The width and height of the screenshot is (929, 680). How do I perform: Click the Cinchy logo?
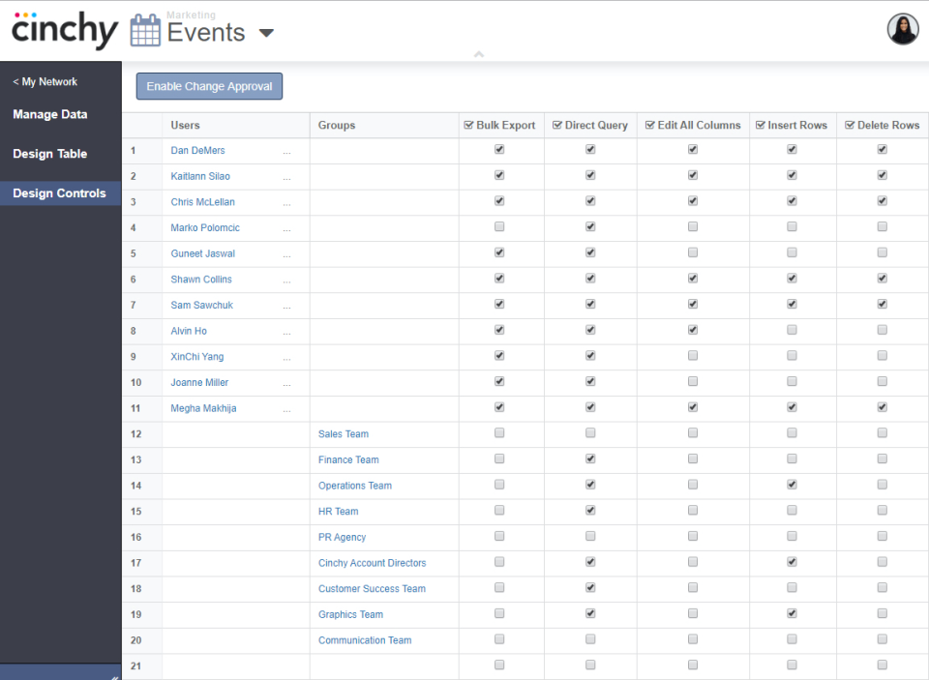pos(62,30)
